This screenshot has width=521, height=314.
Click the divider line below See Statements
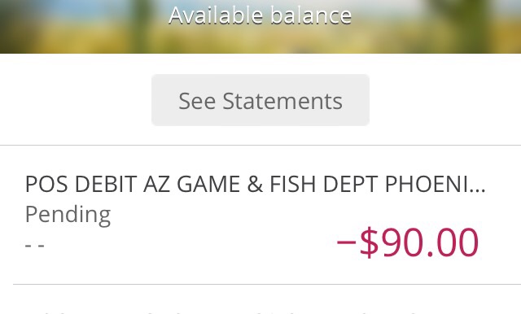(260, 145)
